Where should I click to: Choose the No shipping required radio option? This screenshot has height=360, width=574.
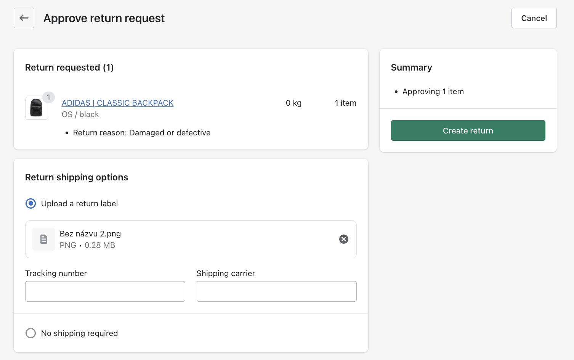pyautogui.click(x=30, y=333)
